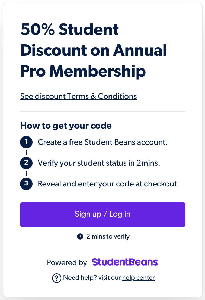205x300 pixels.
Task: Click the horizontal divider under Terms link
Action: coord(102,111)
